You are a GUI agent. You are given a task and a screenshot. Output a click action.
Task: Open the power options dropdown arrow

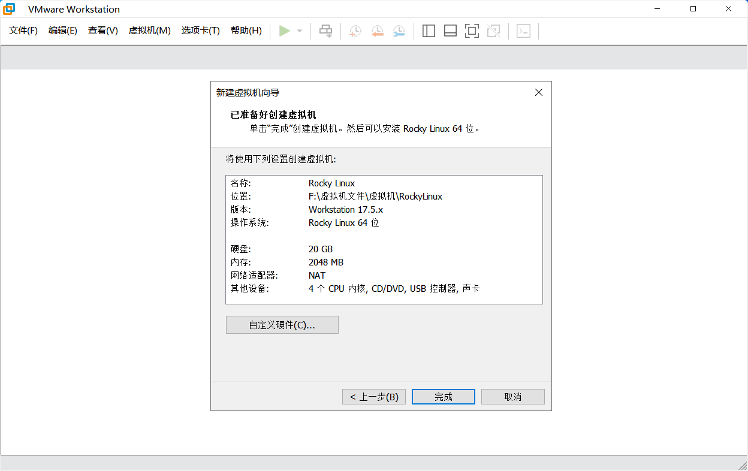coord(300,31)
